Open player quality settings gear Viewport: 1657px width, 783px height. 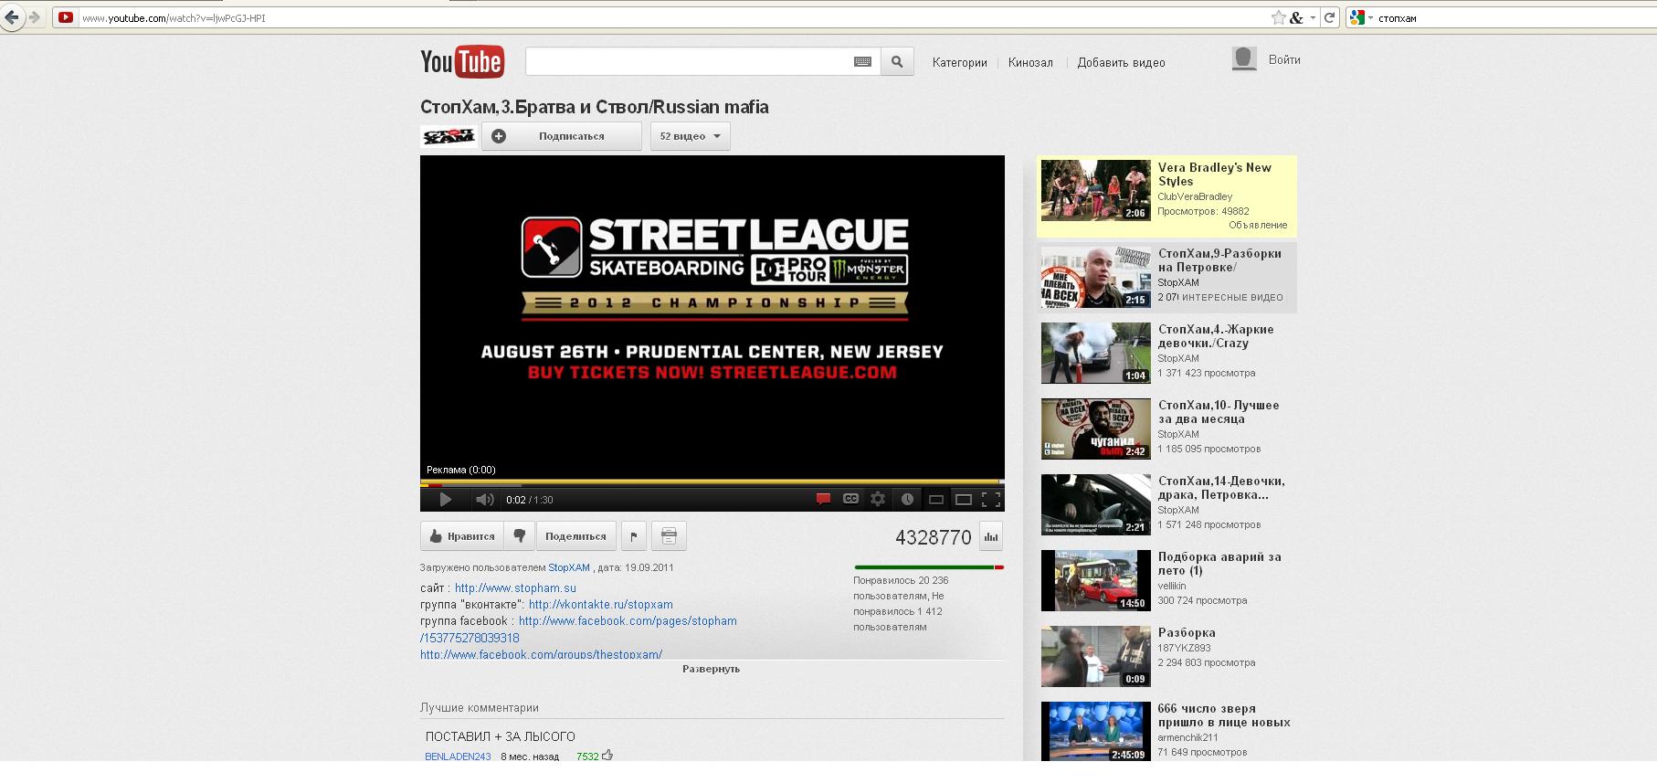click(878, 499)
